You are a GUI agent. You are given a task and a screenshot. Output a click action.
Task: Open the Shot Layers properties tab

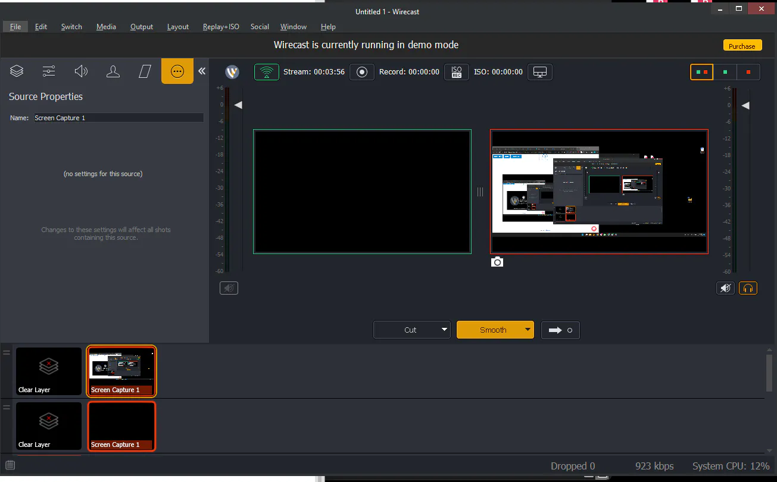click(17, 71)
